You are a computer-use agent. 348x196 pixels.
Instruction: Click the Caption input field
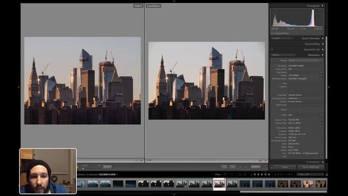(x=305, y=89)
